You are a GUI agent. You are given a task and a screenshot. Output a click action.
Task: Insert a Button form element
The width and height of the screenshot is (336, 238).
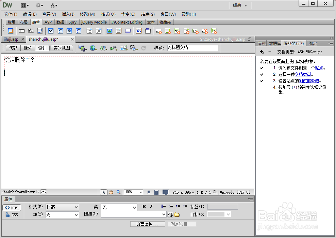click(128, 31)
